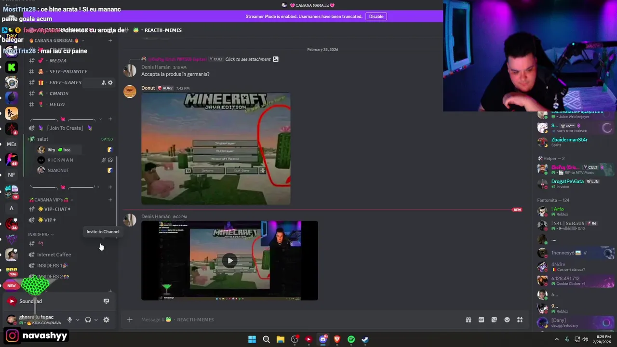The width and height of the screenshot is (617, 347).
Task: Toggle headphones deafen in user panel
Action: 88,320
